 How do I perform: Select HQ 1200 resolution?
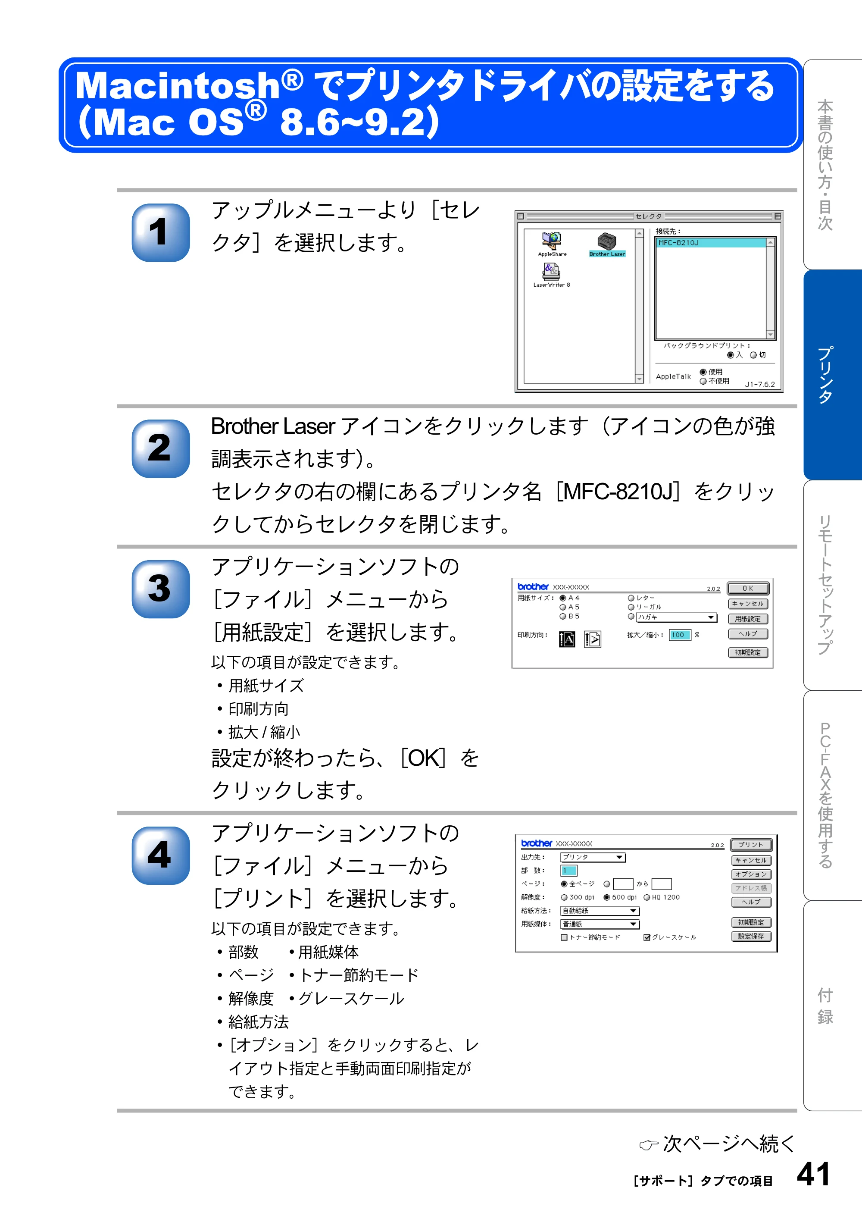tap(647, 897)
